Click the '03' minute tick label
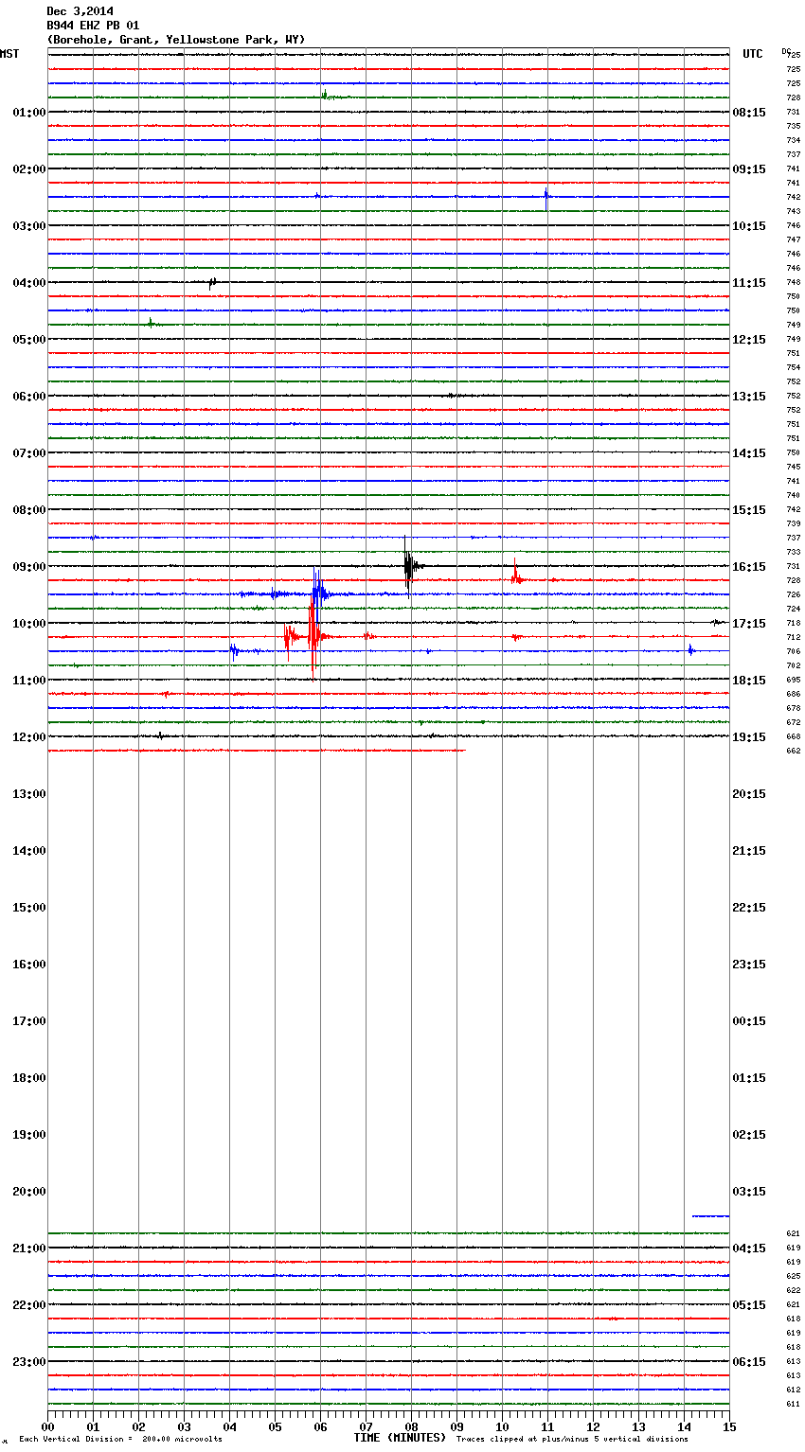 (x=184, y=1426)
